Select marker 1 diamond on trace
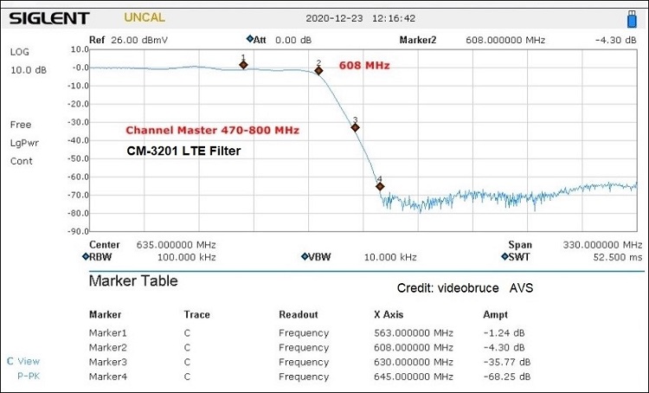The height and width of the screenshot is (393, 649). click(x=243, y=65)
